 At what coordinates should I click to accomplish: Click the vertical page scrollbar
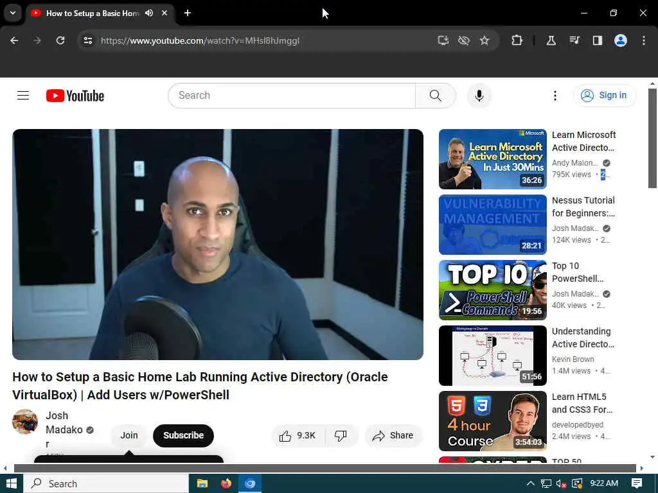point(652,139)
